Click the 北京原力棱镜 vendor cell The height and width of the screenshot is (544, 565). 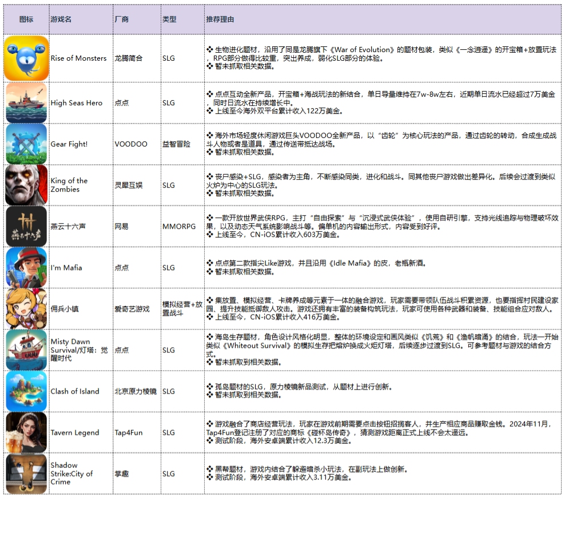(x=136, y=391)
